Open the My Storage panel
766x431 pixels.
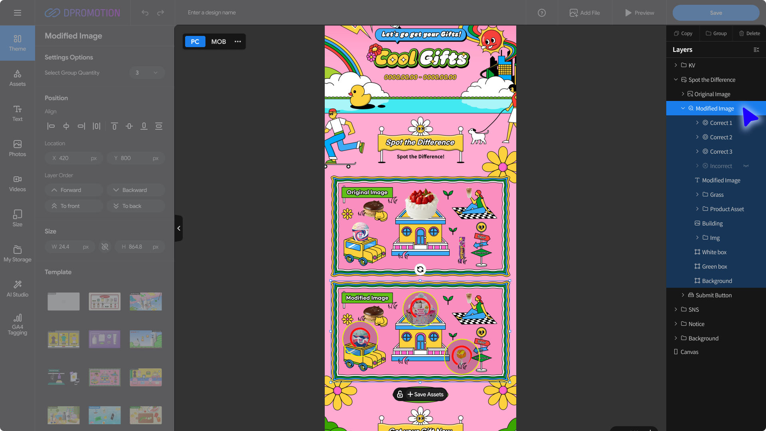[18, 254]
